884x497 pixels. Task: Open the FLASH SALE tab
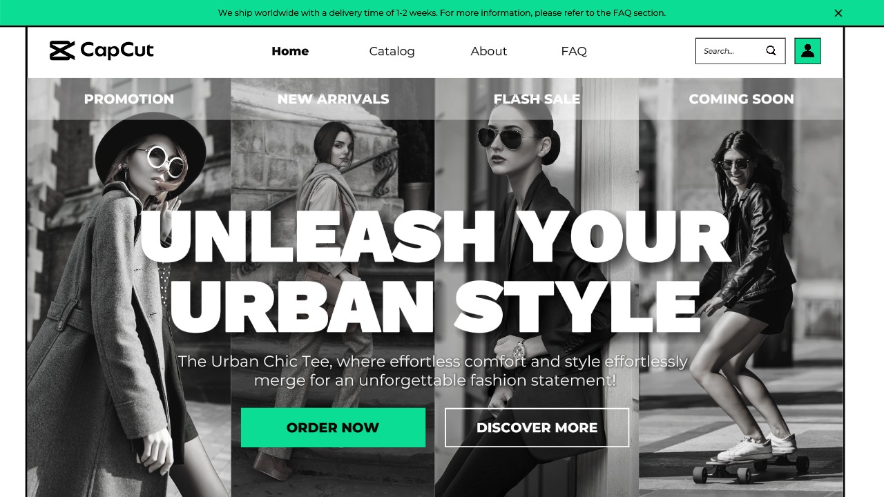pos(537,99)
